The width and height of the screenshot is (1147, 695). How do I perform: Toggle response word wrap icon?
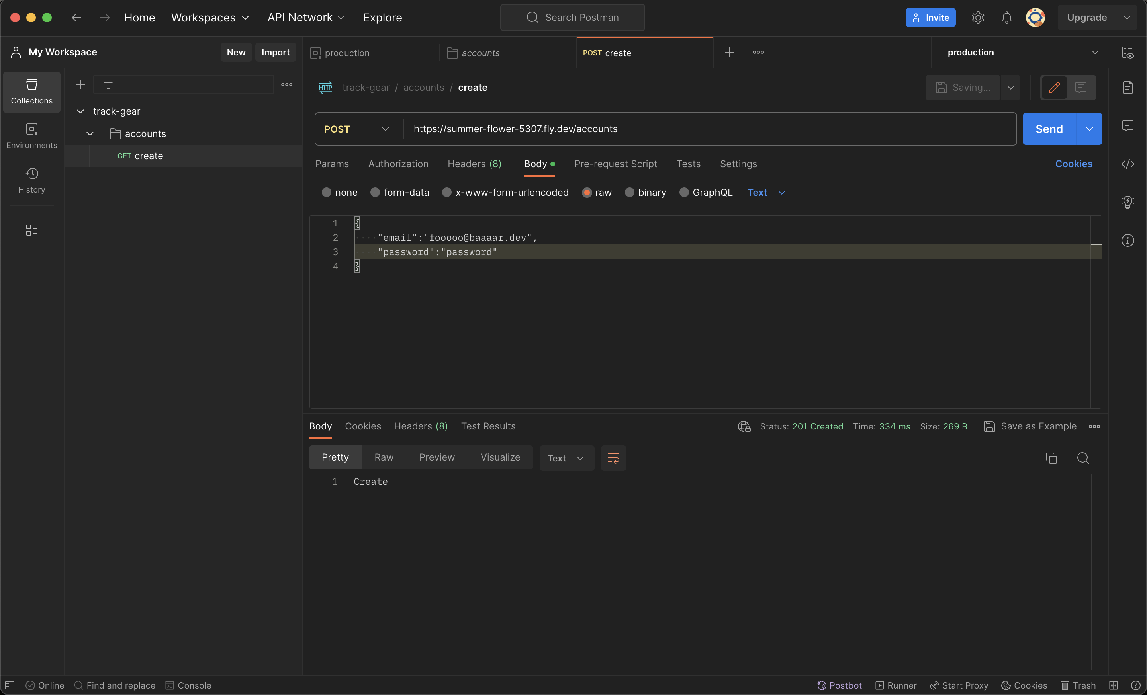(x=614, y=458)
